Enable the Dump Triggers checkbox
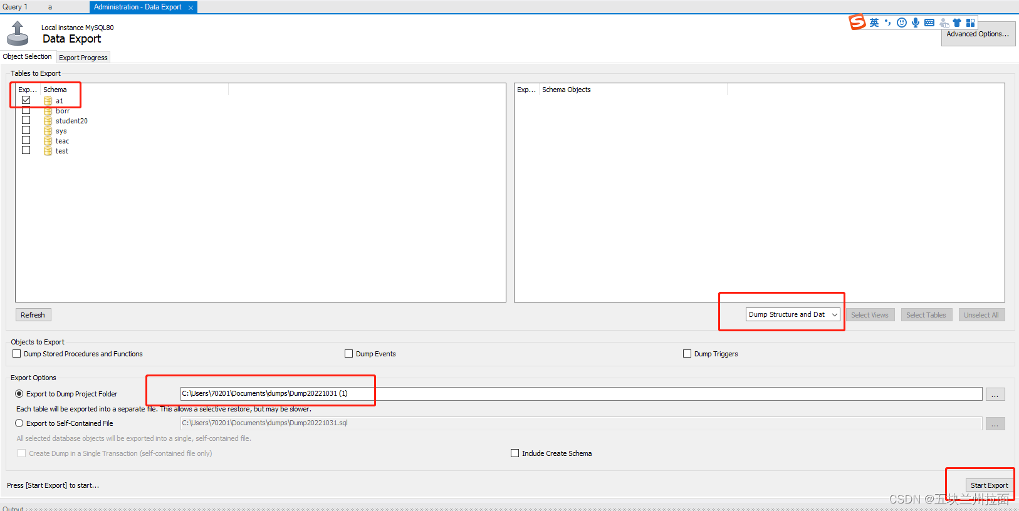The height and width of the screenshot is (511, 1019). click(687, 354)
